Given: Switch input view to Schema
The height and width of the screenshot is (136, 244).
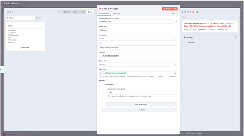Looking at the screenshot, I should pyautogui.click(x=67, y=12).
